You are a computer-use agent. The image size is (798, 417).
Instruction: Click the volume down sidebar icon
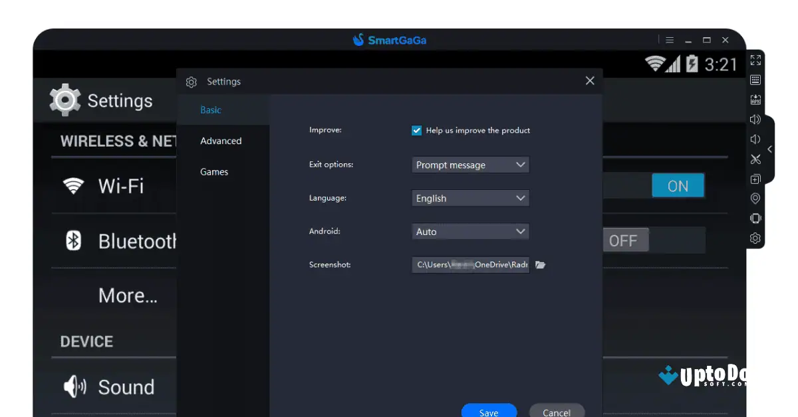[x=755, y=139]
